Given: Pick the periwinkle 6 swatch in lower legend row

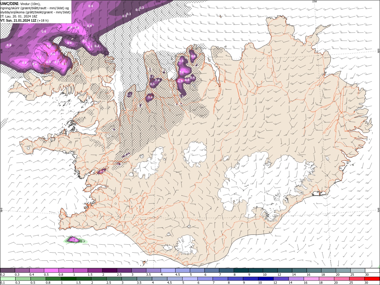Looking at the screenshot, I should [x=205, y=279].
